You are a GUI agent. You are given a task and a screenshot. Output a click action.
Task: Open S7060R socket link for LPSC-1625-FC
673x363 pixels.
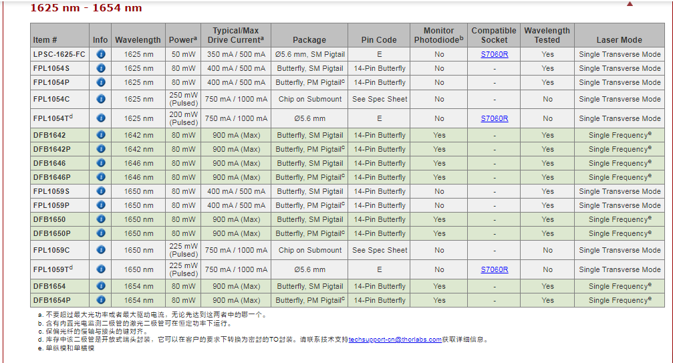click(x=494, y=54)
